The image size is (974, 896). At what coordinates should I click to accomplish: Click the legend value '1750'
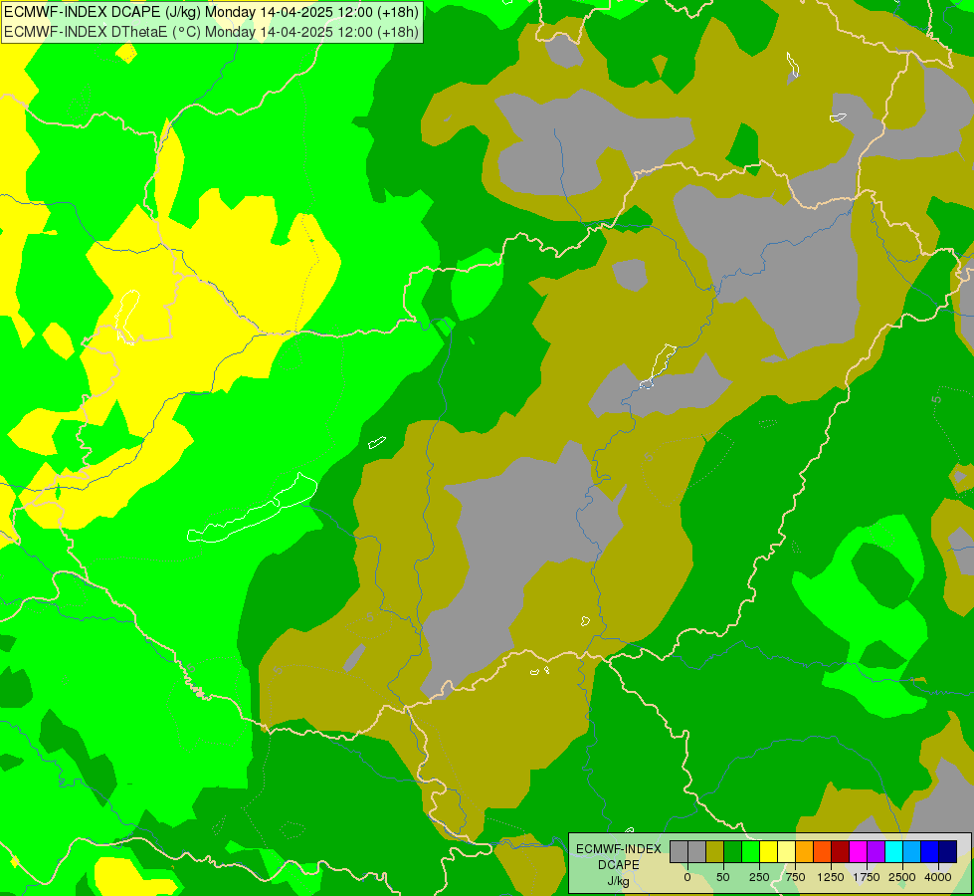[867, 877]
